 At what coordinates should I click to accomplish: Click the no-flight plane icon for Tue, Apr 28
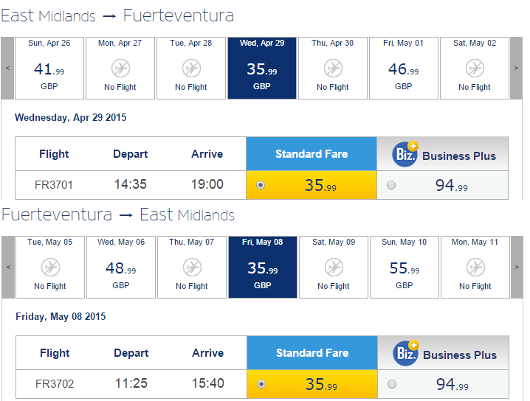point(191,69)
